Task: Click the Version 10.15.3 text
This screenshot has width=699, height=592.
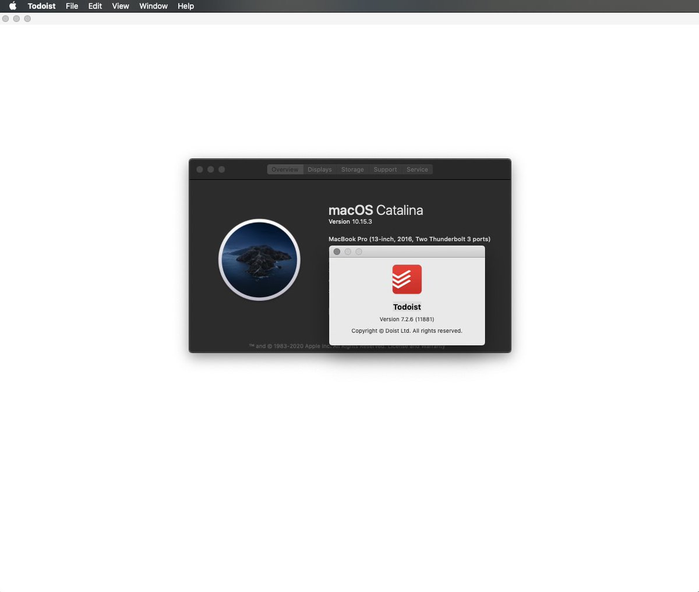Action: (x=350, y=222)
